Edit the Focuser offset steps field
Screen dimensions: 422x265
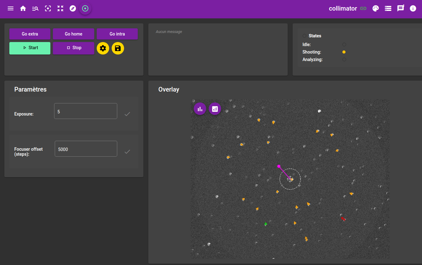point(86,149)
